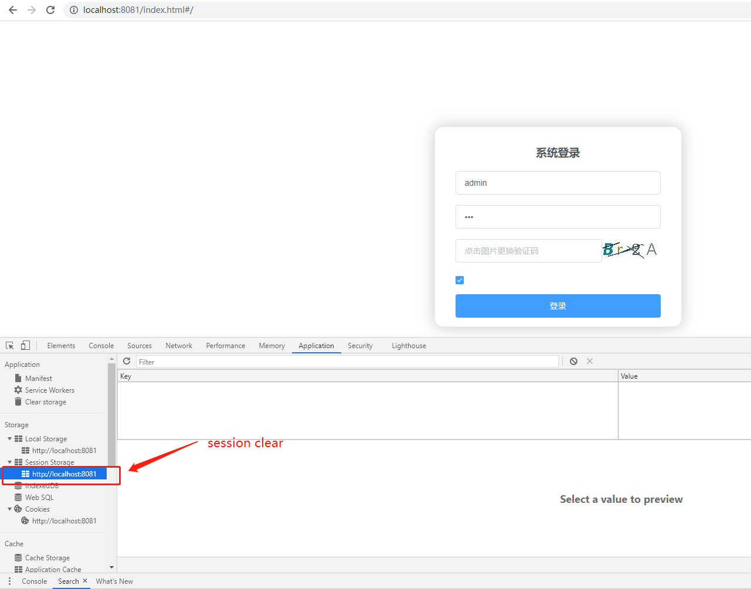The width and height of the screenshot is (751, 589).
Task: Toggle the device toolbar emulation icon
Action: pyautogui.click(x=25, y=345)
